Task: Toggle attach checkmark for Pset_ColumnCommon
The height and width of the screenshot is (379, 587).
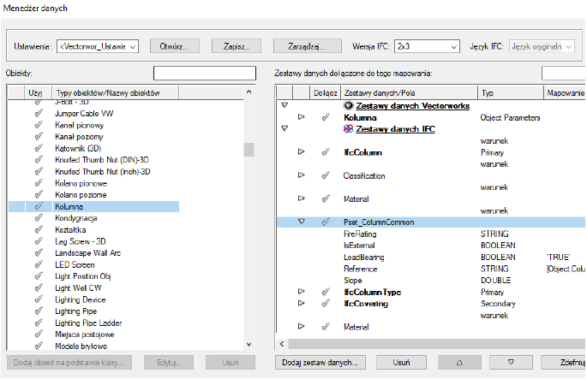Action: point(325,222)
